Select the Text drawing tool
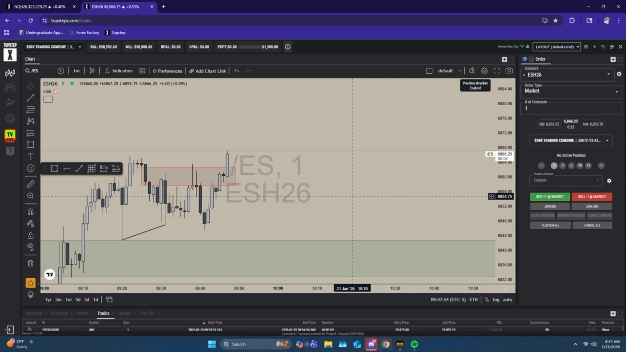Screen dimensions: 626x352 coord(31,157)
